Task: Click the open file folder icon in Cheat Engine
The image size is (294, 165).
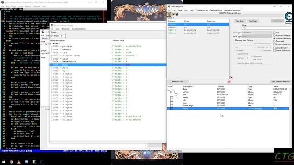Action: pos(173,14)
